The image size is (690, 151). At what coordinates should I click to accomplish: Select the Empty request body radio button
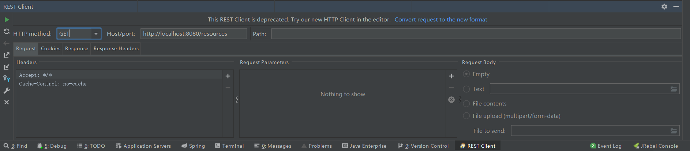click(466, 74)
